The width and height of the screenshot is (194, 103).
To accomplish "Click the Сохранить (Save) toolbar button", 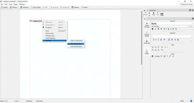I will click(x=24, y=7).
